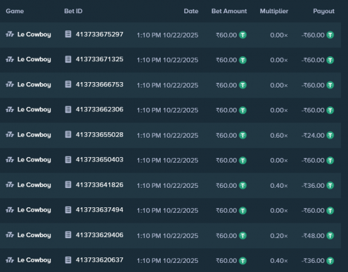Click slots icon in row of bet 413733675297
The image size is (348, 272).
(x=10, y=35)
